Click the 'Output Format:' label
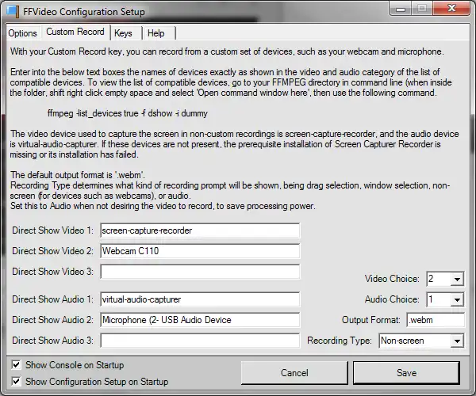This screenshot has width=476, height=396. coord(371,320)
